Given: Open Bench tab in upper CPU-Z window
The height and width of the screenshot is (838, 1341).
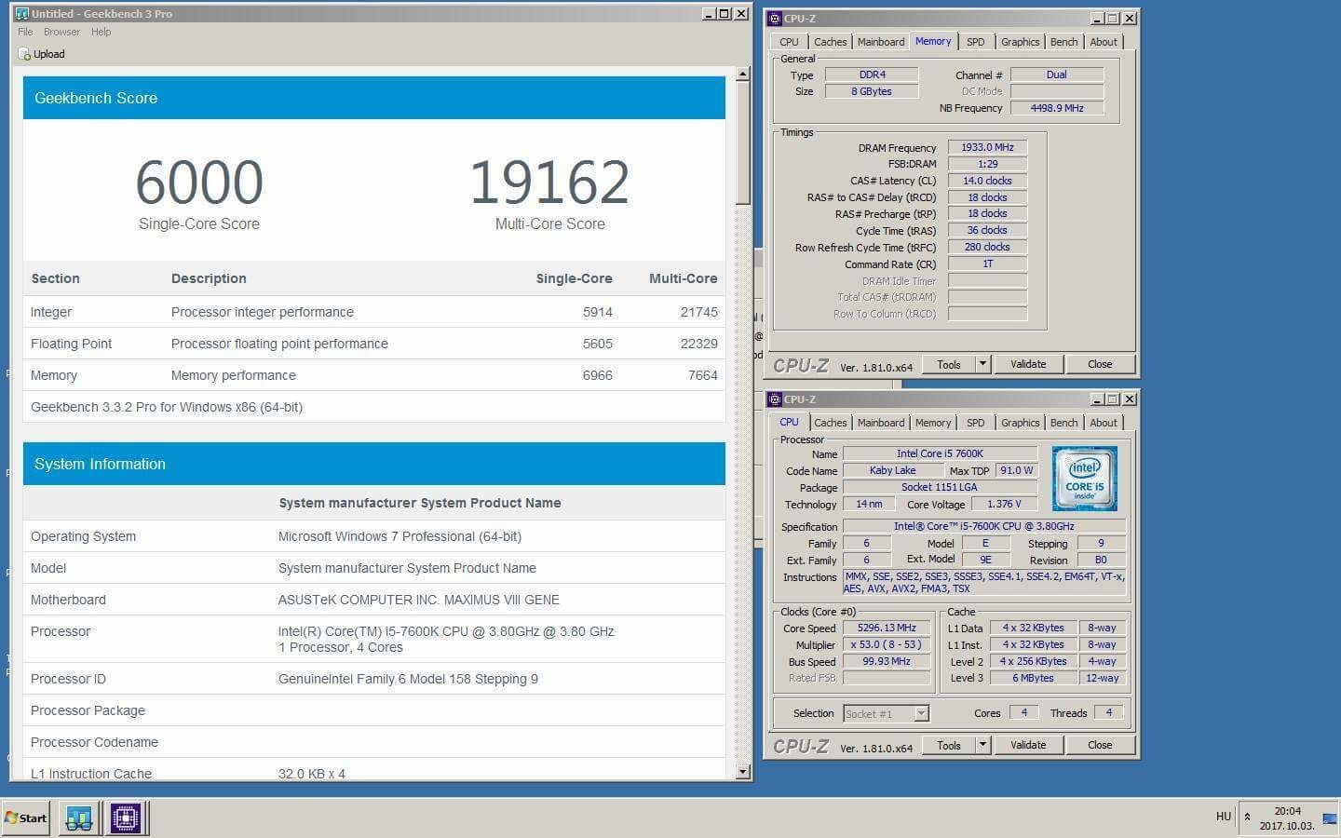Looking at the screenshot, I should [1063, 42].
